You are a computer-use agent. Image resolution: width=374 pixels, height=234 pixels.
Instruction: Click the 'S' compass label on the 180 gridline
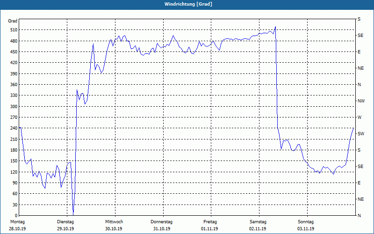click(x=359, y=150)
